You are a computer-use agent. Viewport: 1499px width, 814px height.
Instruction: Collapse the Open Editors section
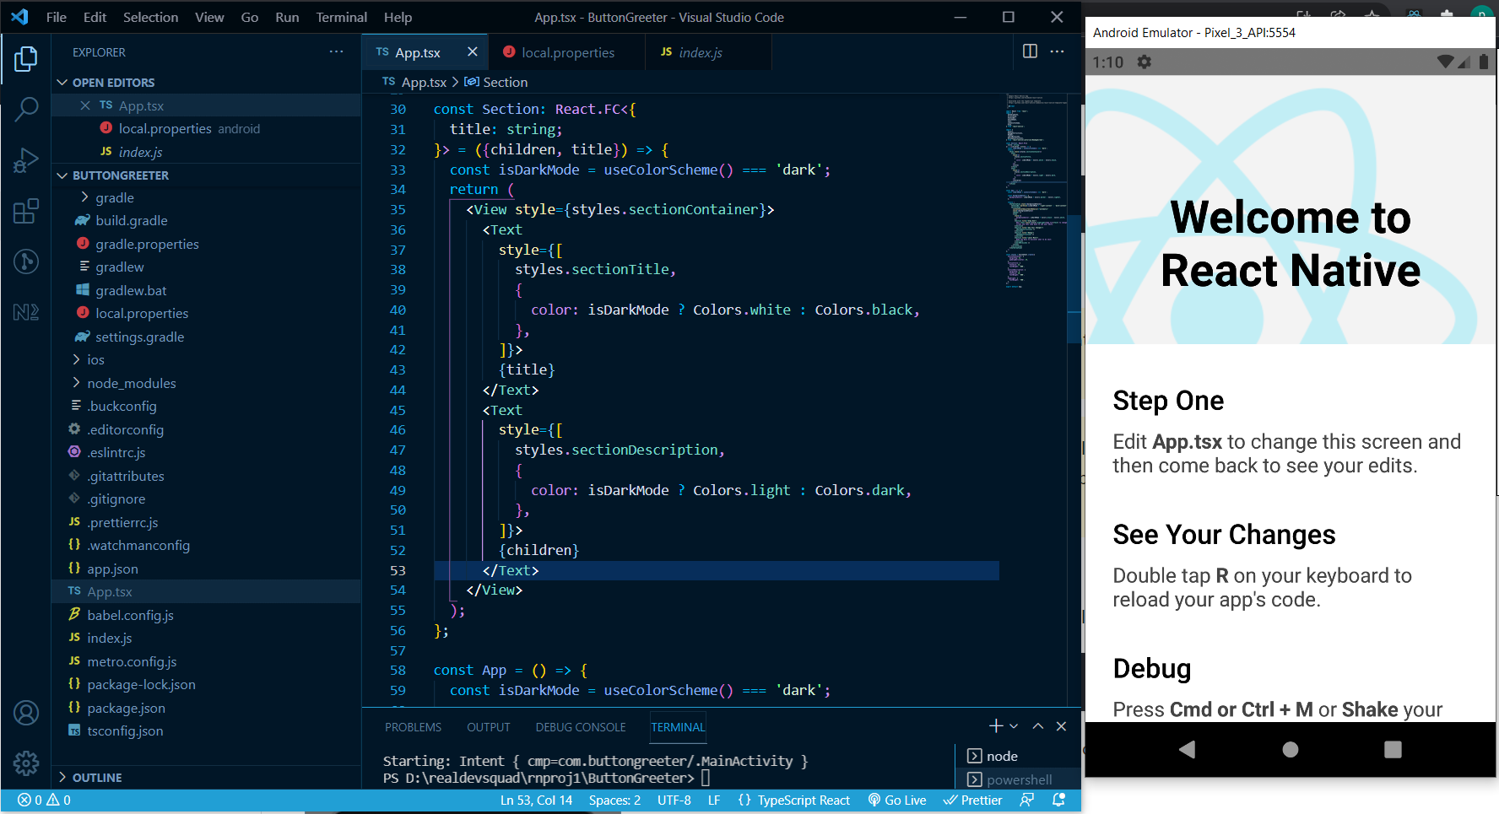(62, 83)
